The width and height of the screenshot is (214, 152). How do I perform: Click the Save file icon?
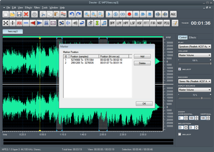[19, 14]
